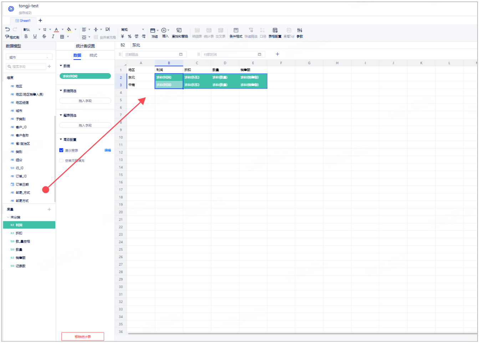The image size is (479, 343).
Task: Expand the 超市 data model dropdown
Action: pyautogui.click(x=29, y=57)
